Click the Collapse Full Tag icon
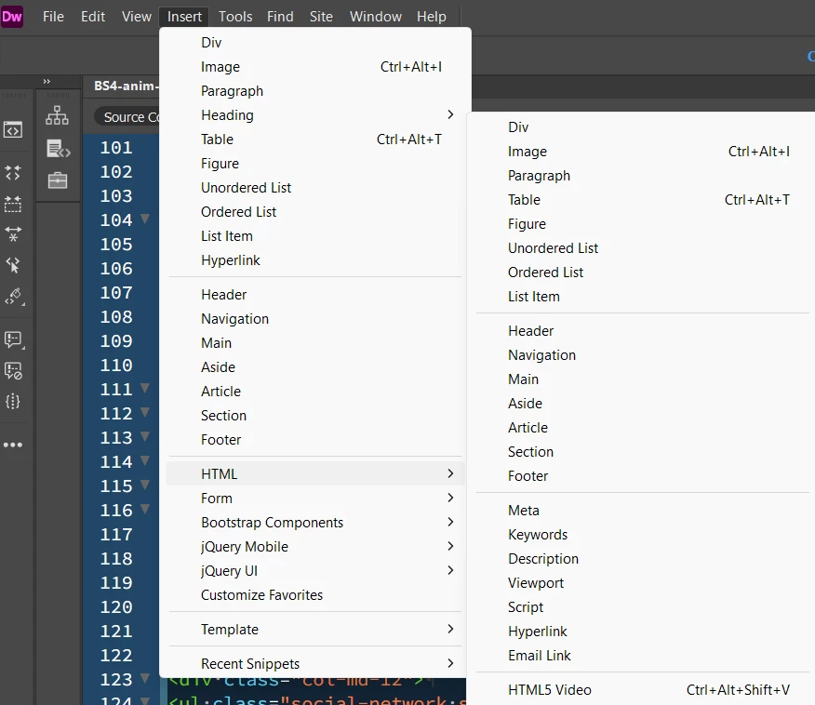 pos(12,172)
